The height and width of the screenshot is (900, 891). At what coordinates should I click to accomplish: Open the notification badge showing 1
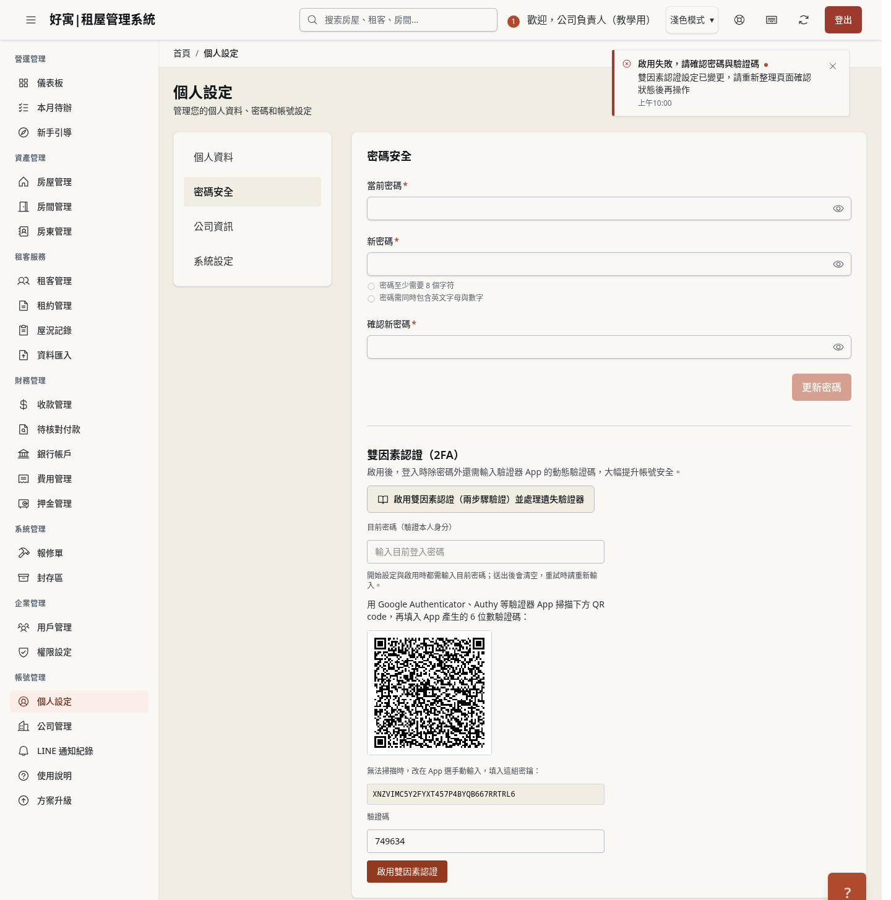point(513,21)
